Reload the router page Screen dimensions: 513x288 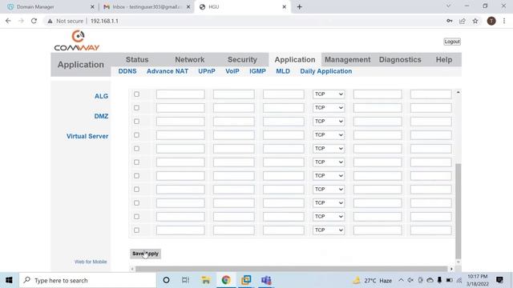tap(34, 21)
